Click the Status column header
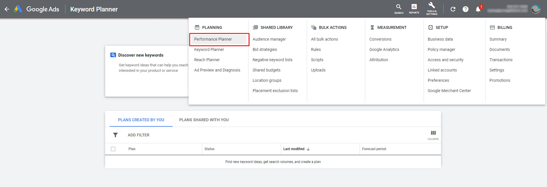 coord(209,149)
